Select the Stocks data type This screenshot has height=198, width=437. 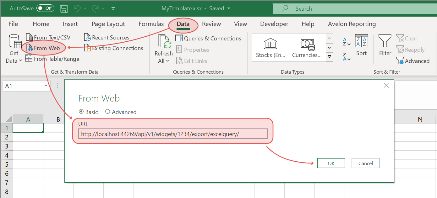pos(271,48)
